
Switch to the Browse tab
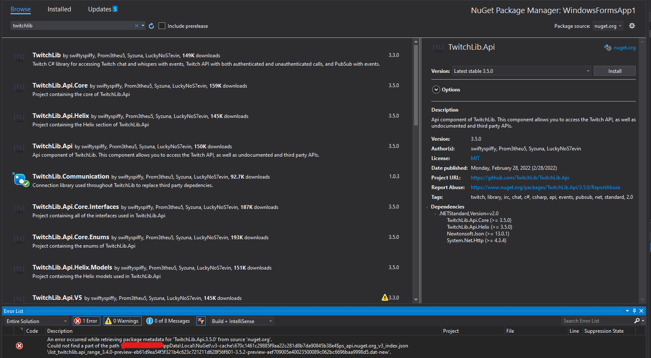(x=21, y=9)
